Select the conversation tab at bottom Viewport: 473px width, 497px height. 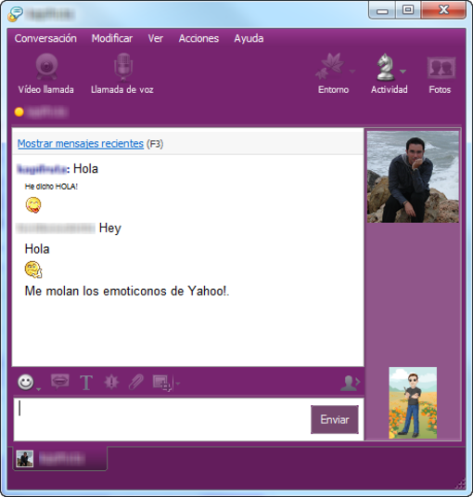coord(60,458)
